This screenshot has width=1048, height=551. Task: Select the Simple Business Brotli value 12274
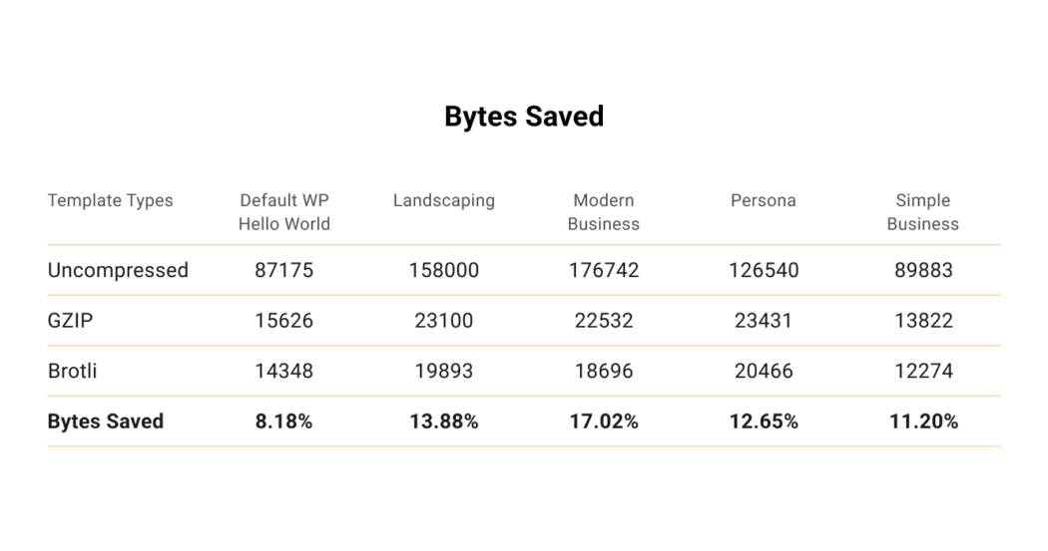pos(923,371)
